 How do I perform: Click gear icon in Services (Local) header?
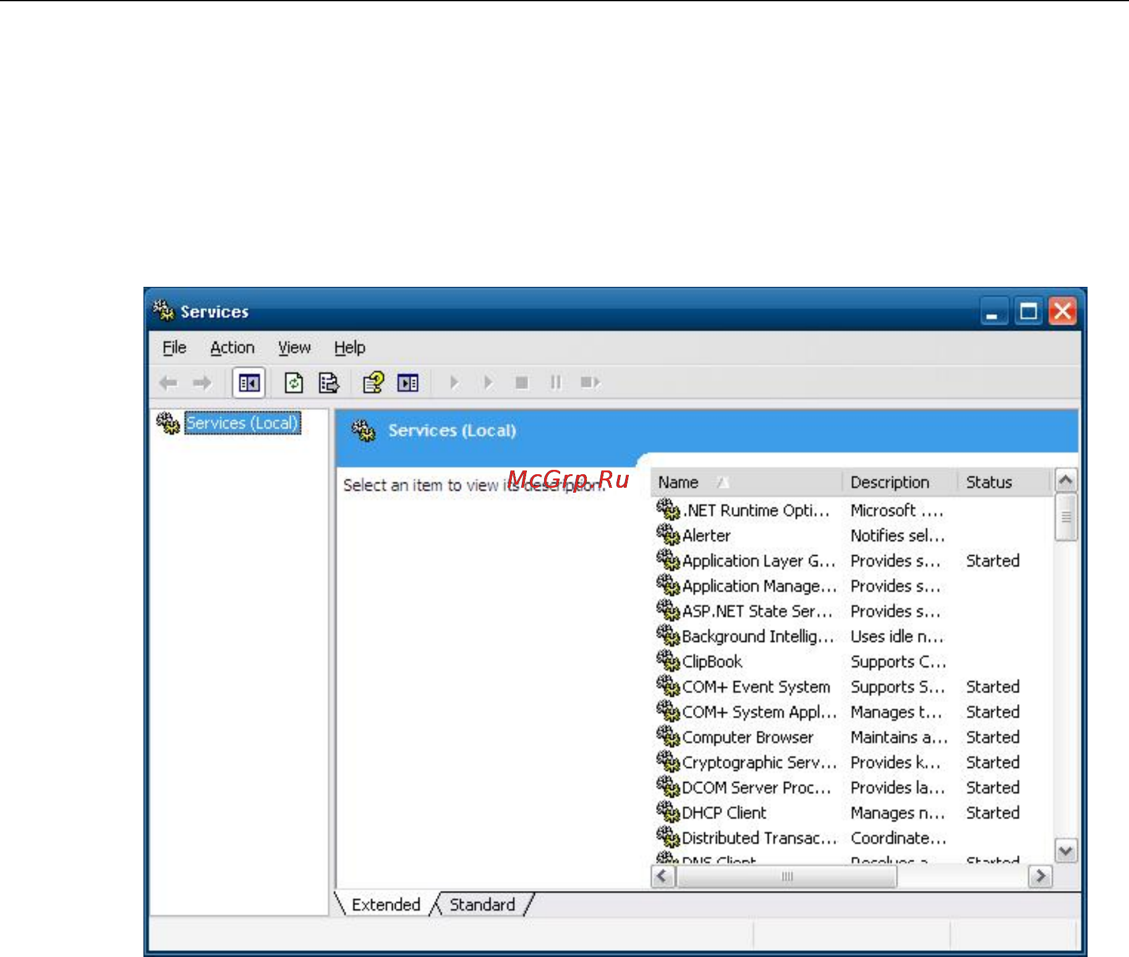click(x=364, y=431)
